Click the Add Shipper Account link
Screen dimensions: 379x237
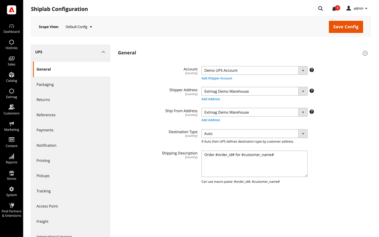pyautogui.click(x=217, y=78)
